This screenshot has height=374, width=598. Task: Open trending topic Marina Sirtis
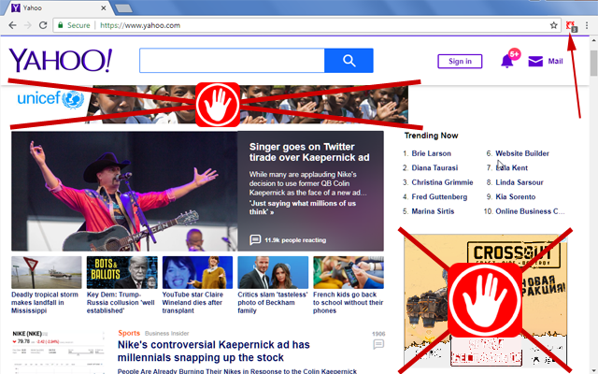point(433,211)
